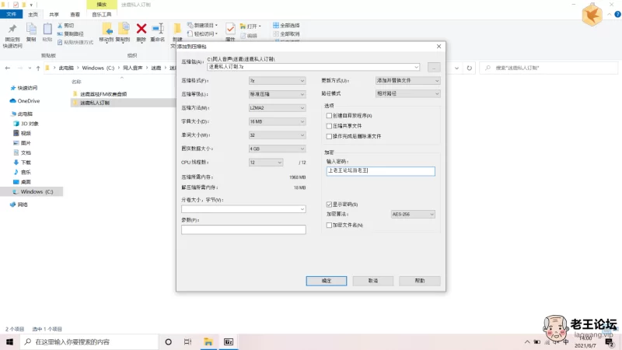This screenshot has width=622, height=350.
Task: Open the compression level dropdown
Action: (x=277, y=94)
